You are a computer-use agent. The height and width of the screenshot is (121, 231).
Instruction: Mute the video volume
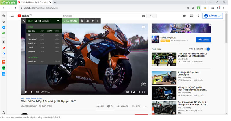(x=37, y=92)
